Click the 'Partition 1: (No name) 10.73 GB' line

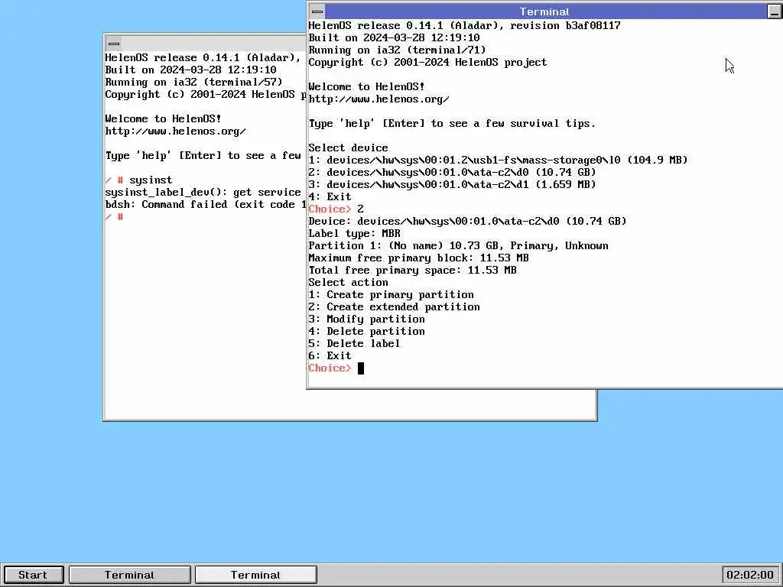click(x=458, y=245)
